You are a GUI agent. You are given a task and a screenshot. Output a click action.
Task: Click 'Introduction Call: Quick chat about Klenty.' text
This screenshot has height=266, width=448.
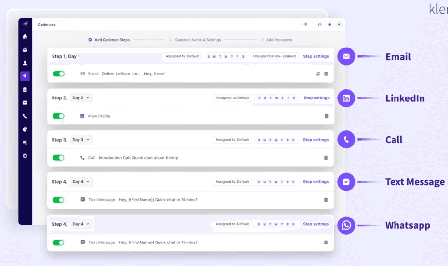138,158
